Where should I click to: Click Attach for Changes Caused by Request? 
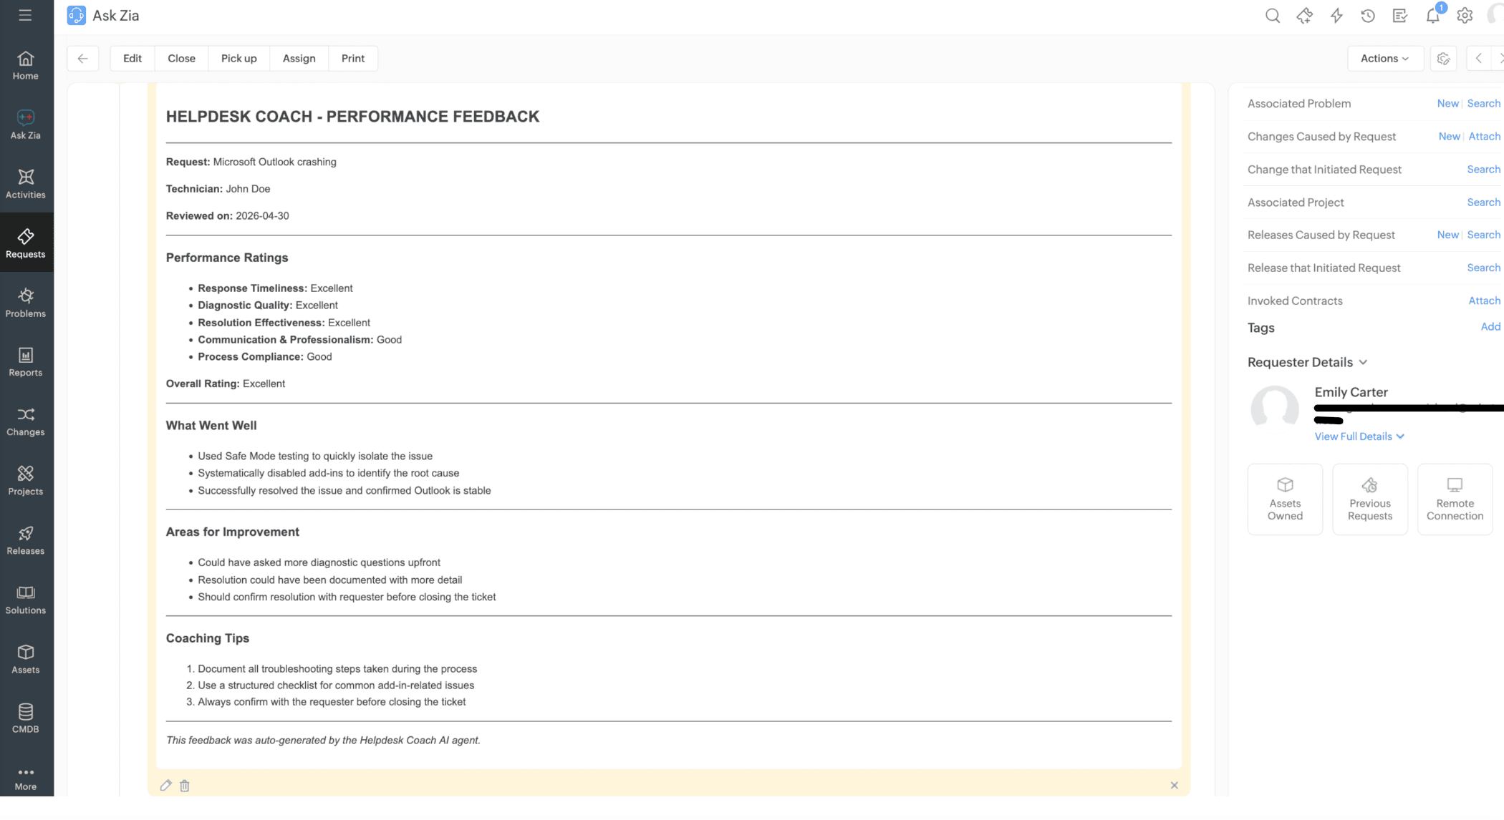[x=1484, y=137]
